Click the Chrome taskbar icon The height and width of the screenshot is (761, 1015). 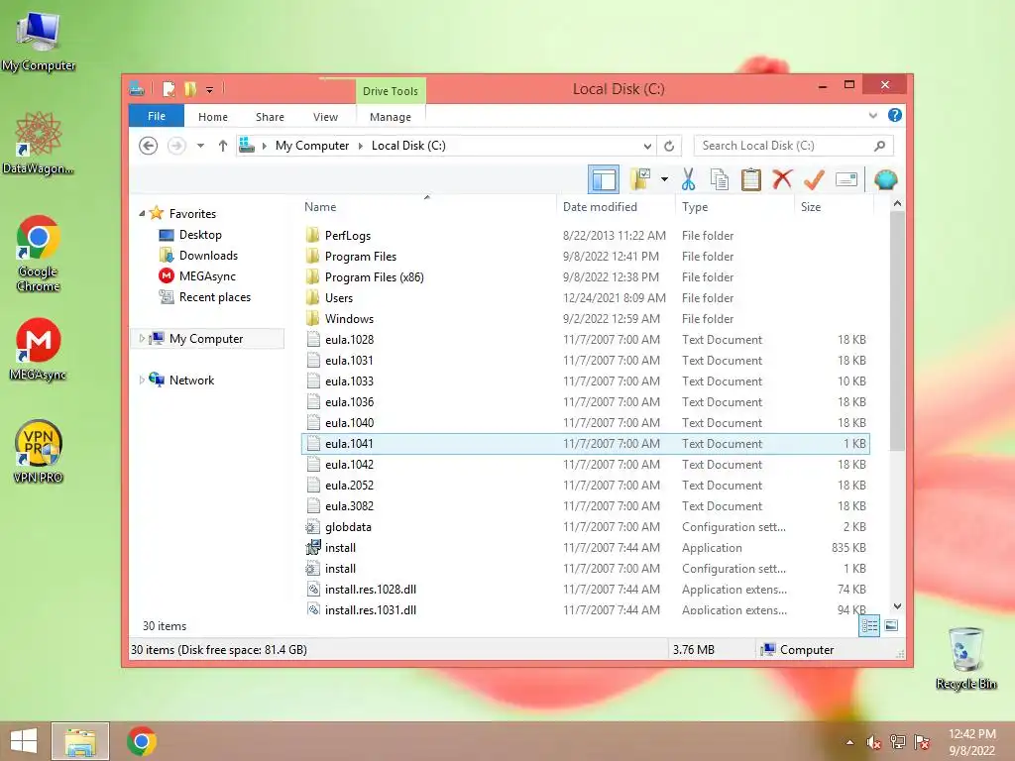(141, 741)
